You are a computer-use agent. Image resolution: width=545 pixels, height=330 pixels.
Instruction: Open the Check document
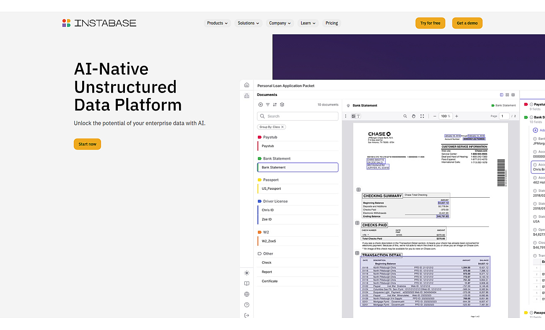coord(298,263)
